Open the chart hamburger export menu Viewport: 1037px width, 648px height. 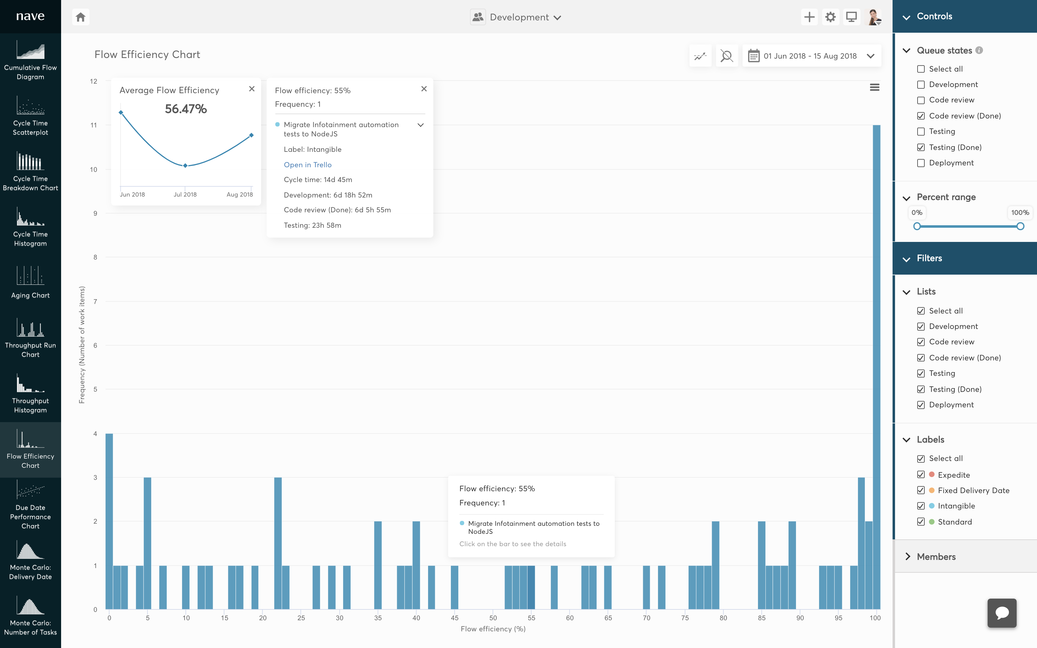pos(875,87)
